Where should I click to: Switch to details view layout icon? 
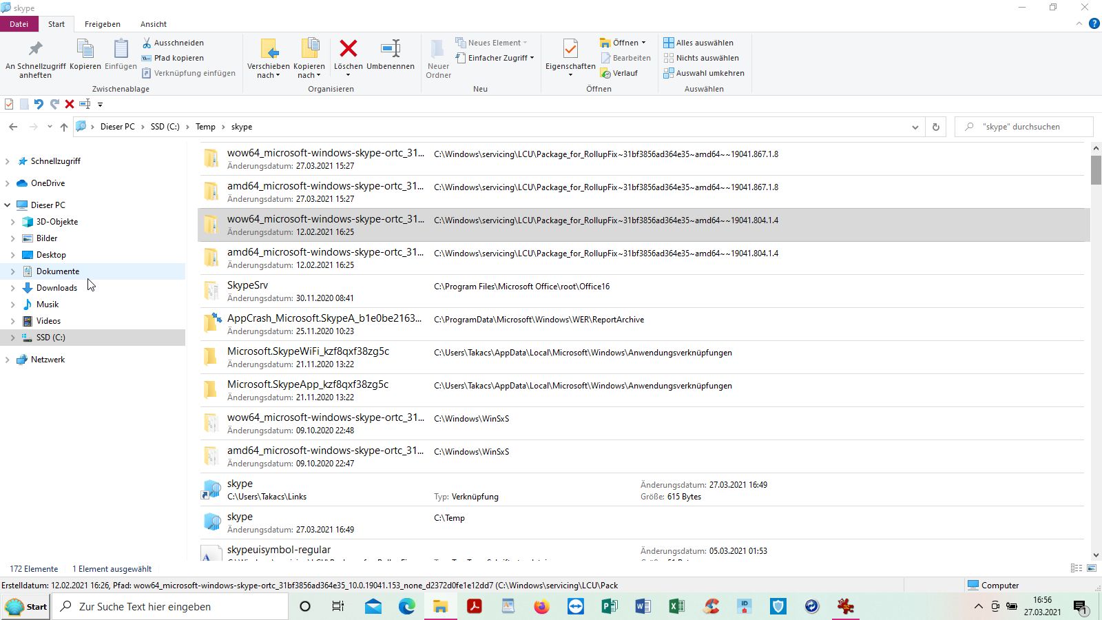(1077, 568)
